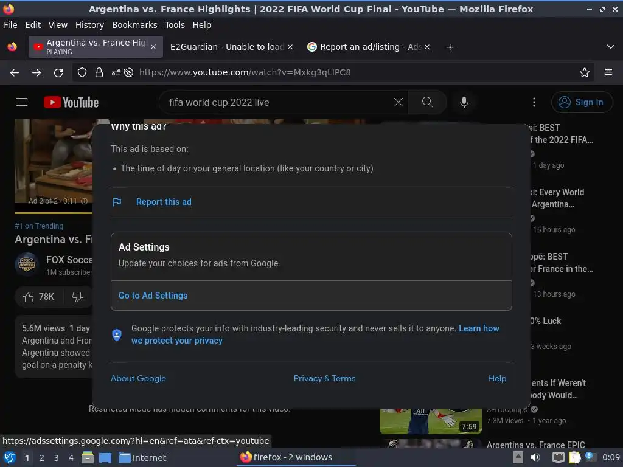This screenshot has height=467, width=623.
Task: Click the Ad Settings card heading
Action: (x=144, y=247)
